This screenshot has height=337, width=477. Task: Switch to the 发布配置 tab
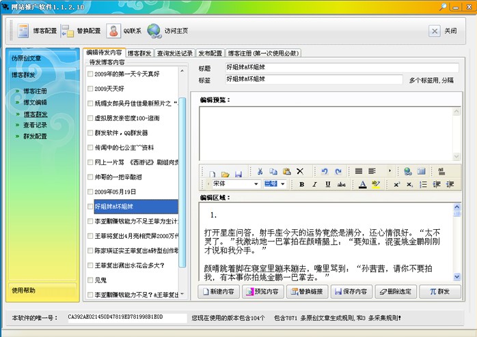click(210, 53)
